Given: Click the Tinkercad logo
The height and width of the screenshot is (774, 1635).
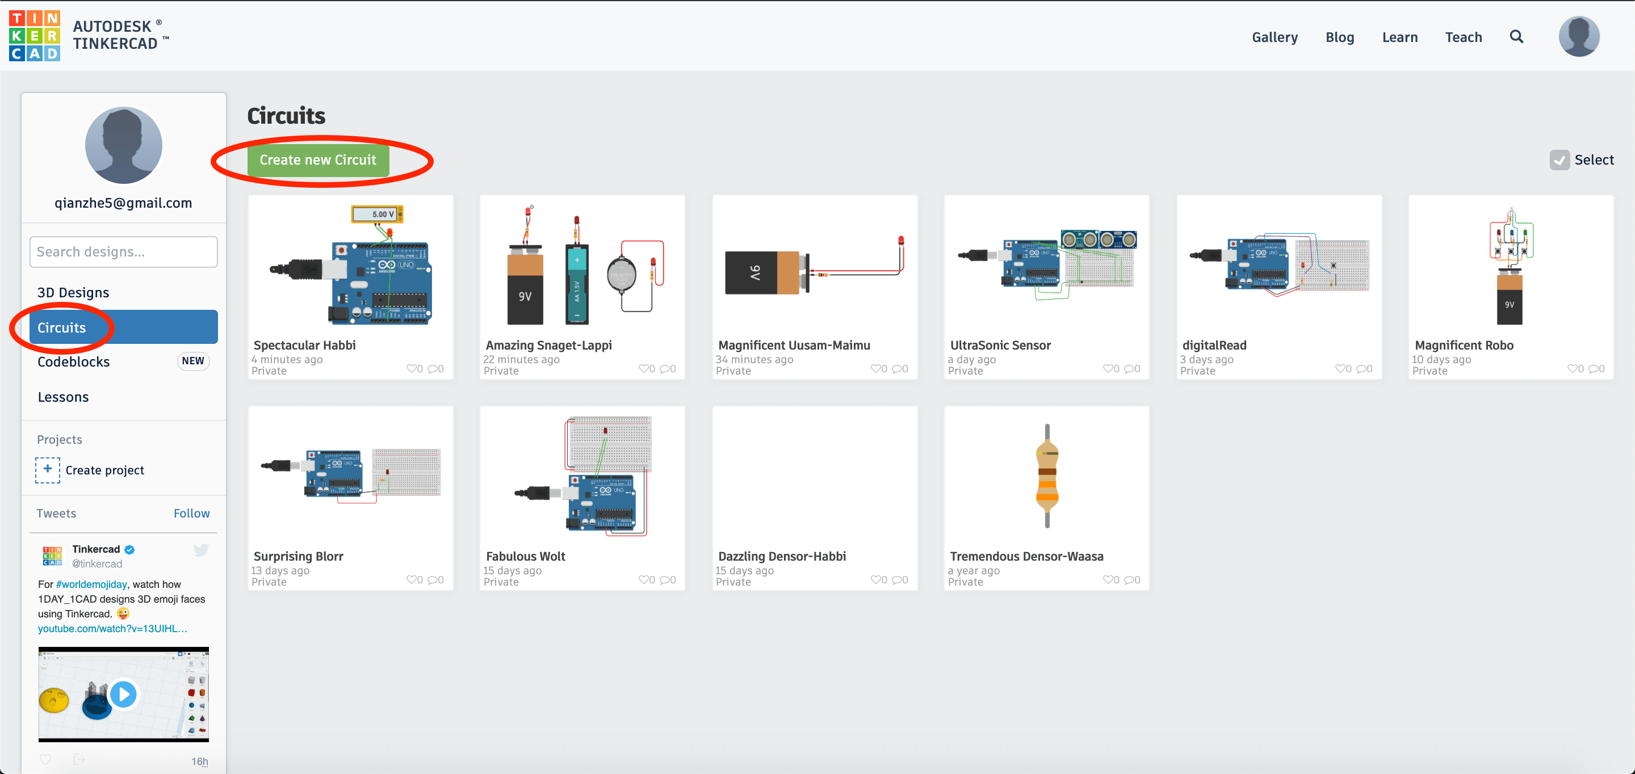Looking at the screenshot, I should [35, 36].
